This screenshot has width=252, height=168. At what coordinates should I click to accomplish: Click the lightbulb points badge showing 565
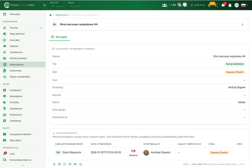point(213,5)
